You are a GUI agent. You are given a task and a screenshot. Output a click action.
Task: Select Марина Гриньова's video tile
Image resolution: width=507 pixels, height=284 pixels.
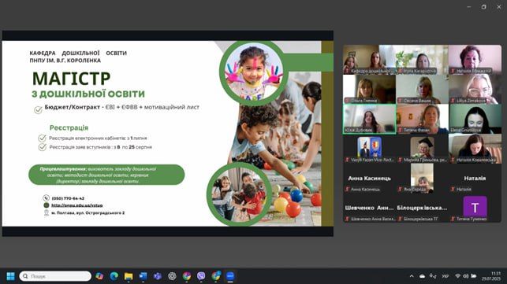coord(422,149)
